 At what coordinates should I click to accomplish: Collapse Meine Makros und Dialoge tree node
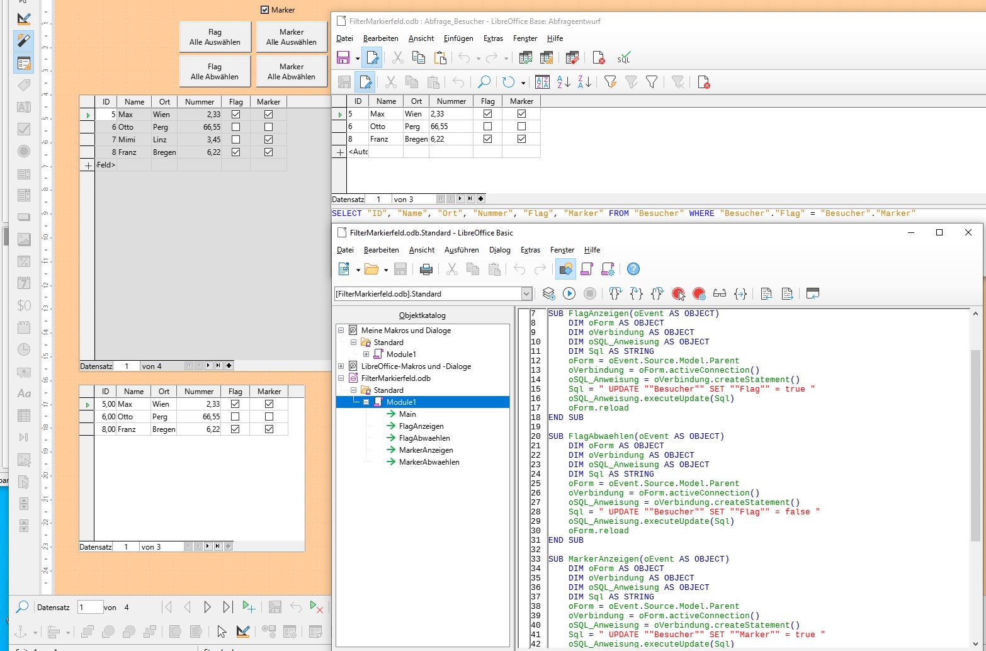pos(341,330)
